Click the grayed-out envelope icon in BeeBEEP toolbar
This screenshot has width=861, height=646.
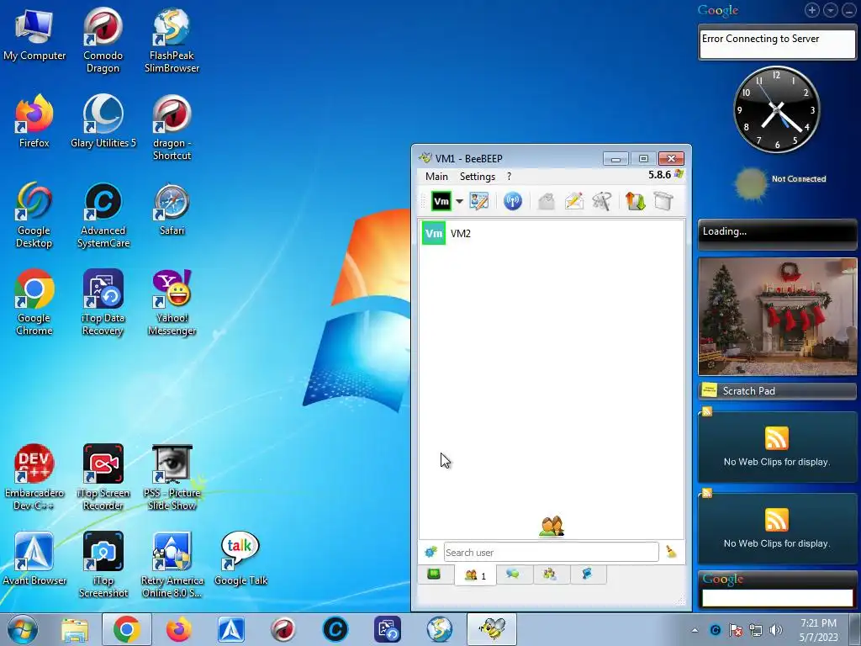coord(546,201)
